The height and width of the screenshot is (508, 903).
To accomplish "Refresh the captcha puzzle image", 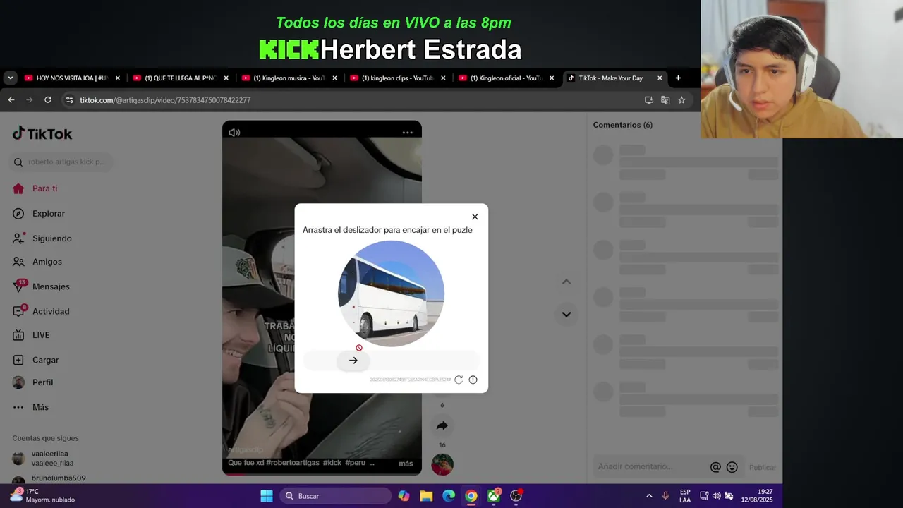I will tap(459, 380).
